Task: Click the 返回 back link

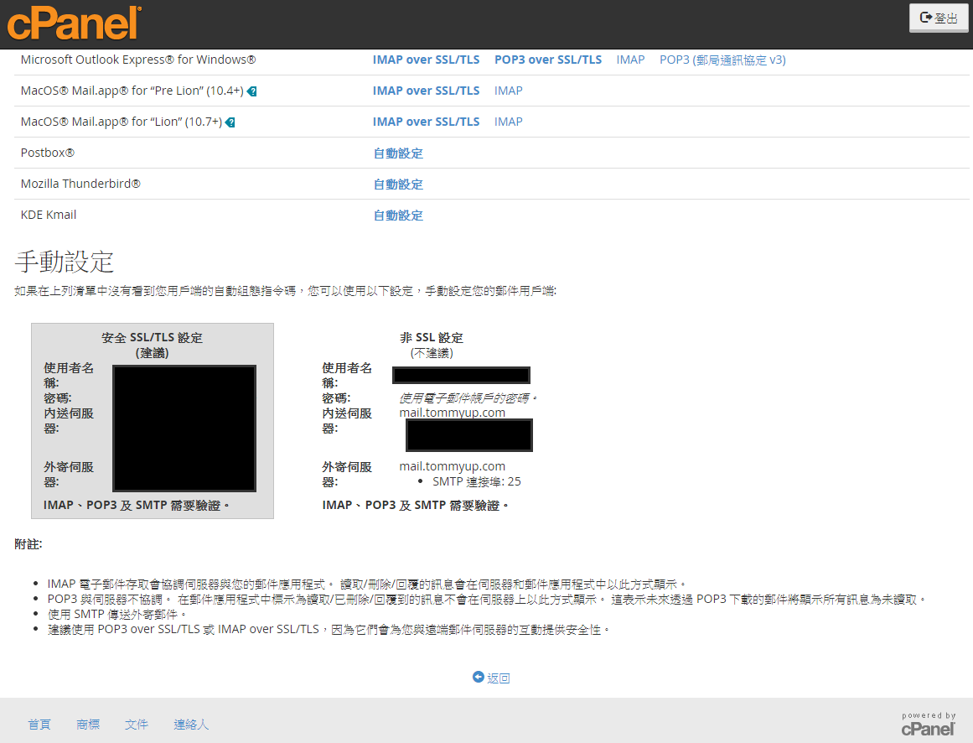Action: pyautogui.click(x=492, y=678)
